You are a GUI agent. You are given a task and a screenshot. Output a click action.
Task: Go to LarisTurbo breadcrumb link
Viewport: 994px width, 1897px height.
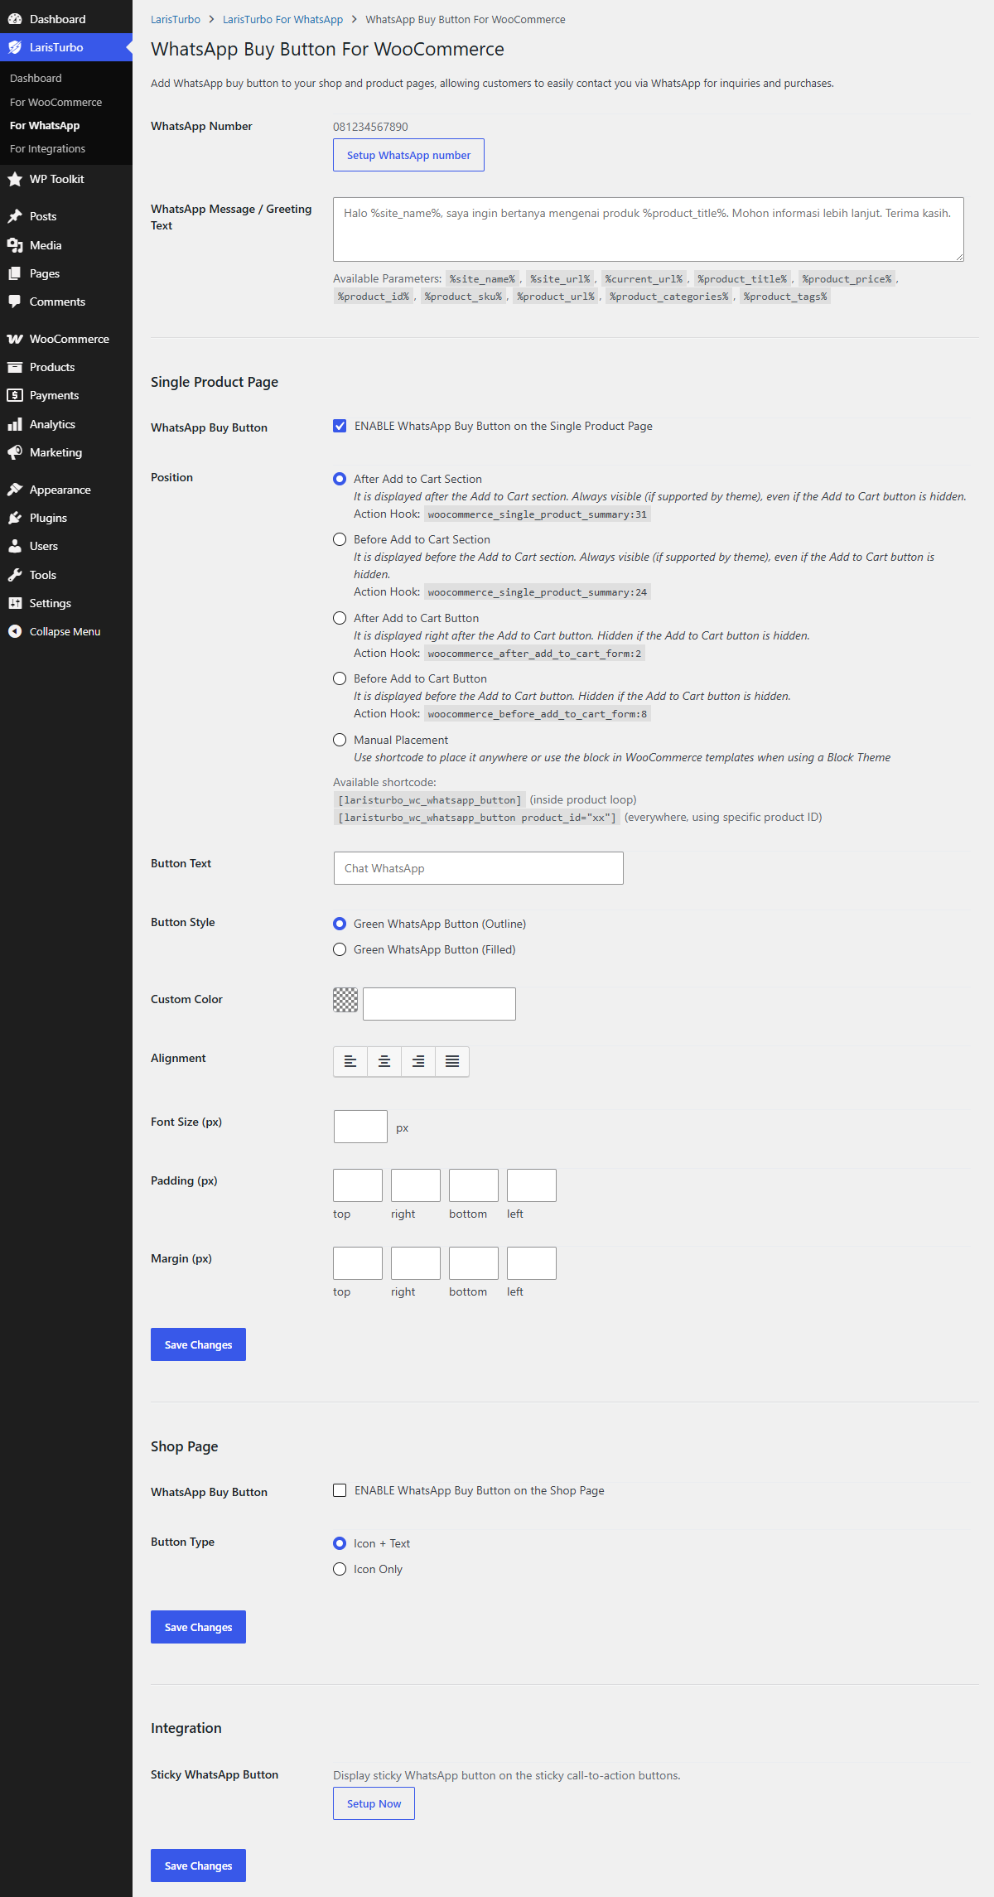(176, 19)
